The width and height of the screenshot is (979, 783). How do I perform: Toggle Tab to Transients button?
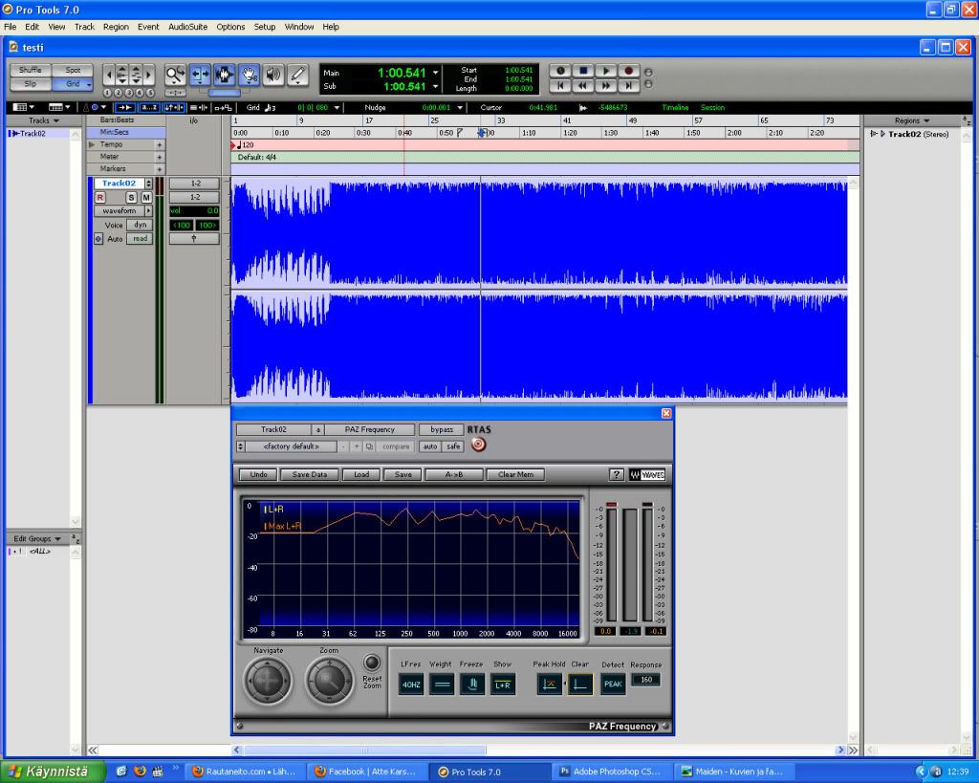pos(123,107)
